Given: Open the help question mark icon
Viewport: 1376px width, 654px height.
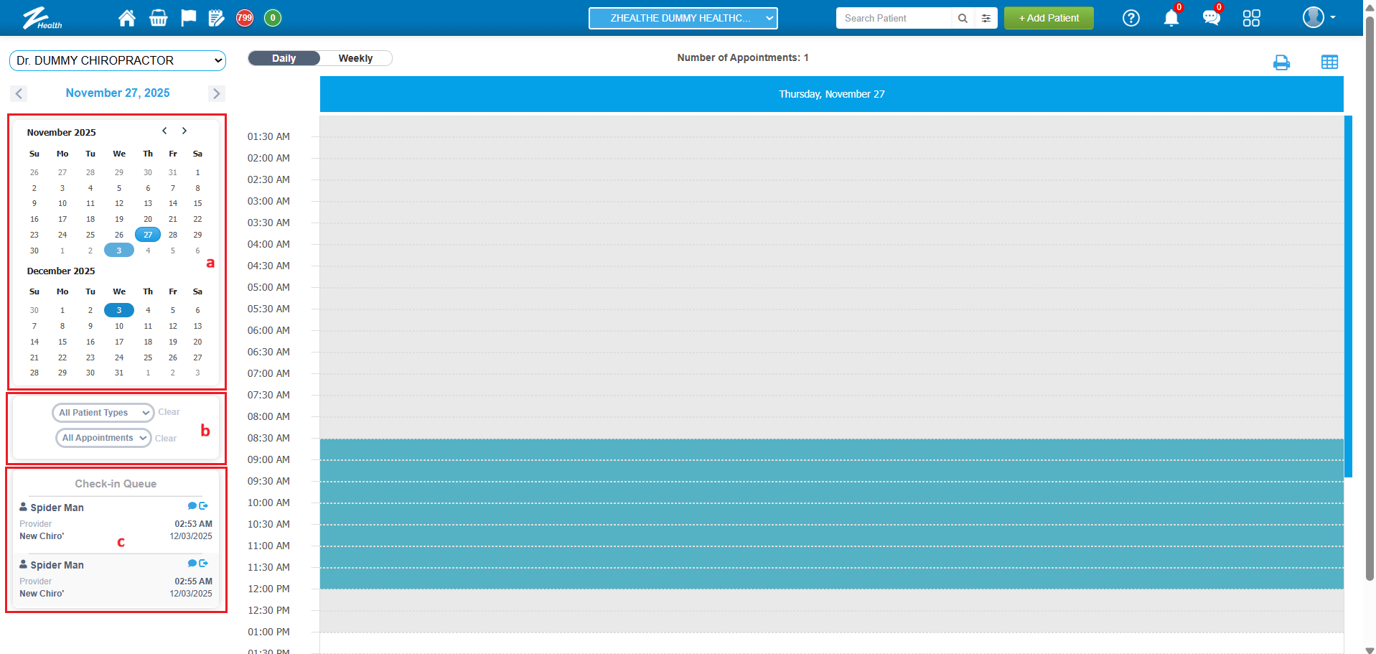Looking at the screenshot, I should 1131,18.
